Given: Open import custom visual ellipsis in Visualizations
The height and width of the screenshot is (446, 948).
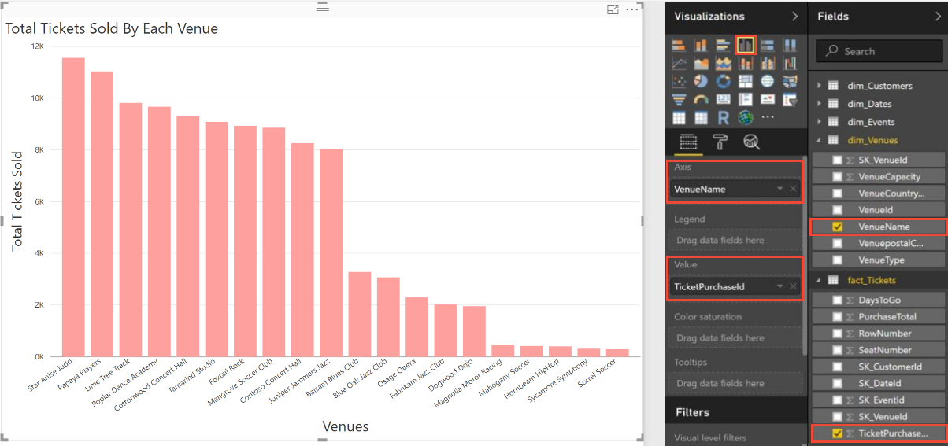Looking at the screenshot, I should (x=768, y=118).
